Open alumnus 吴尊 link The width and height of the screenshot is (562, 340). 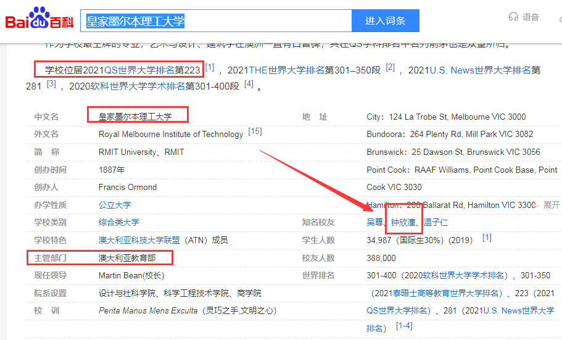tap(374, 222)
